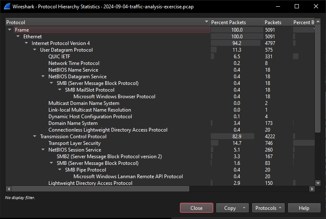Image resolution: width=326 pixels, height=219 pixels.
Task: Sort by the Percent Packets column header
Action: 236,22
